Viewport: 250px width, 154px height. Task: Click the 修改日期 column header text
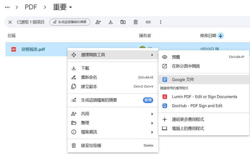click(208, 36)
